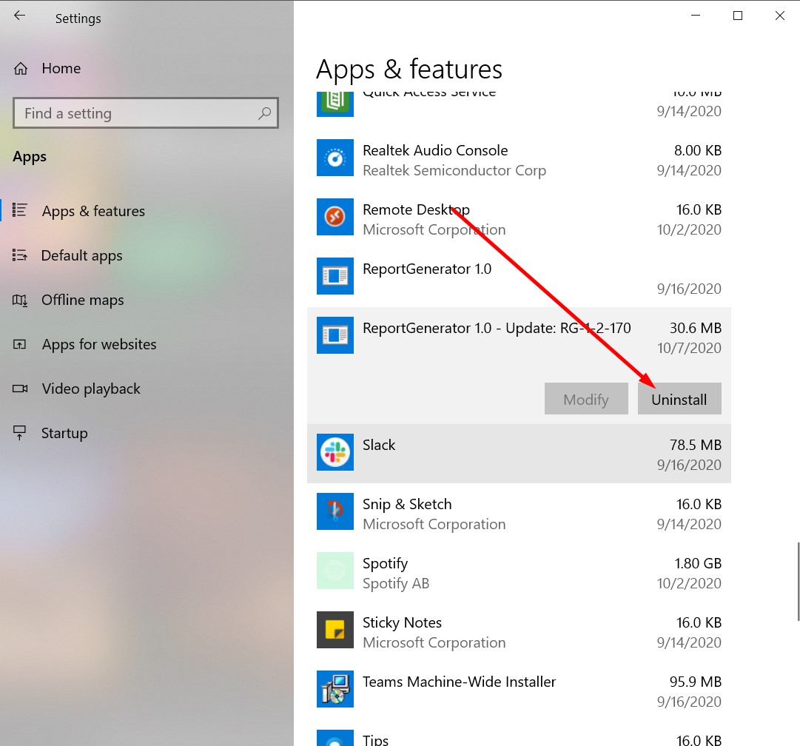Click the apps list vertical scrollbar
This screenshot has width=800, height=746.
pyautogui.click(x=798, y=582)
